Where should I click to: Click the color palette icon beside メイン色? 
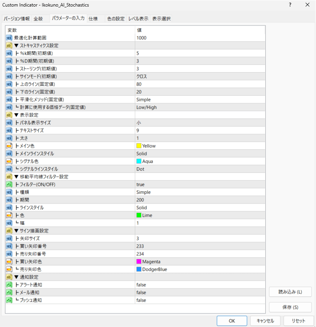[8, 145]
